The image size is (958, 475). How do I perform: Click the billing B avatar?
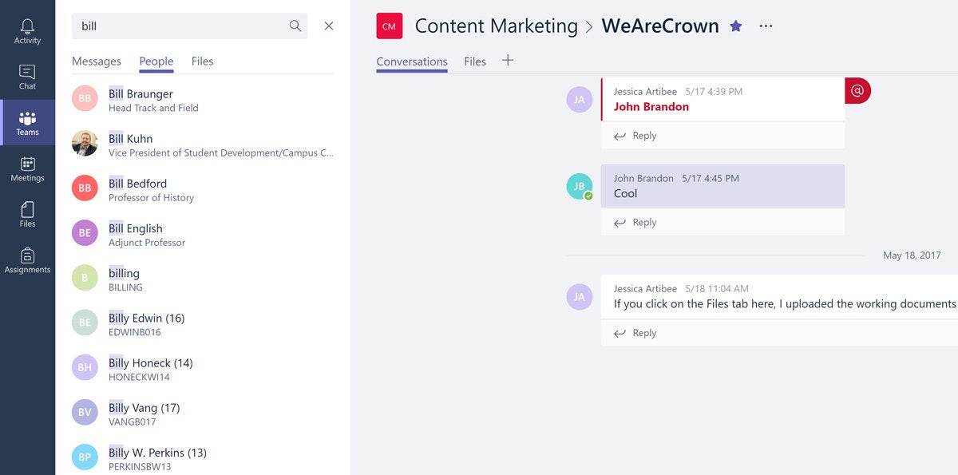click(85, 278)
